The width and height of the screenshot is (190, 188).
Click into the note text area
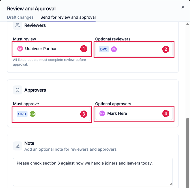[93, 172]
